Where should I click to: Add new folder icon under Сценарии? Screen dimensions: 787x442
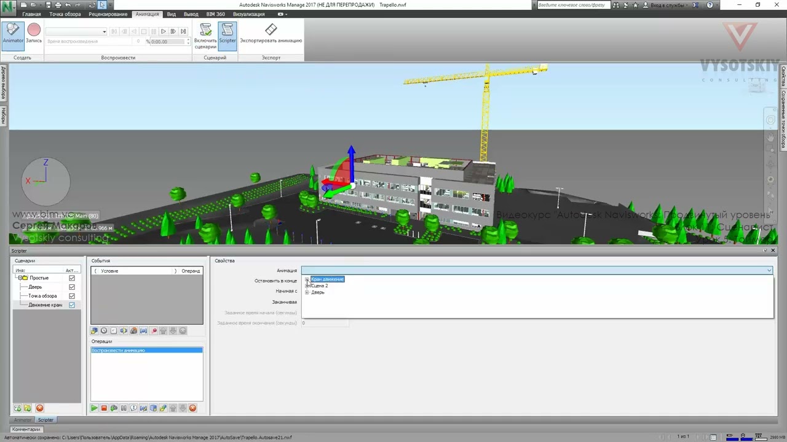[28, 408]
